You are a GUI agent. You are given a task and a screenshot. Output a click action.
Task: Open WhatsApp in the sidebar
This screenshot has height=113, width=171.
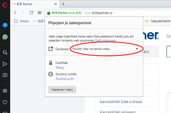point(5,37)
